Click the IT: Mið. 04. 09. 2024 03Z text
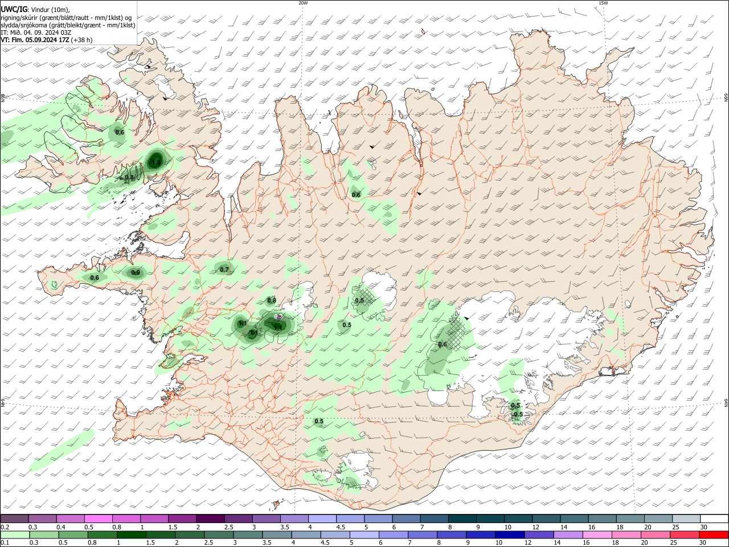Image resolution: width=729 pixels, height=547 pixels. tap(36, 32)
